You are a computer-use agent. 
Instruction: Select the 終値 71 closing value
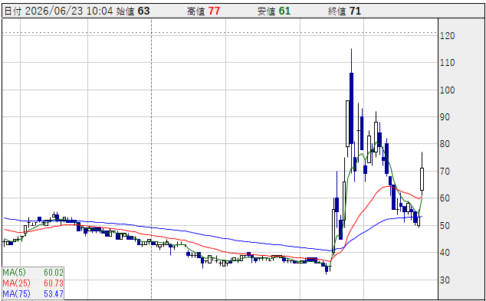pos(344,11)
